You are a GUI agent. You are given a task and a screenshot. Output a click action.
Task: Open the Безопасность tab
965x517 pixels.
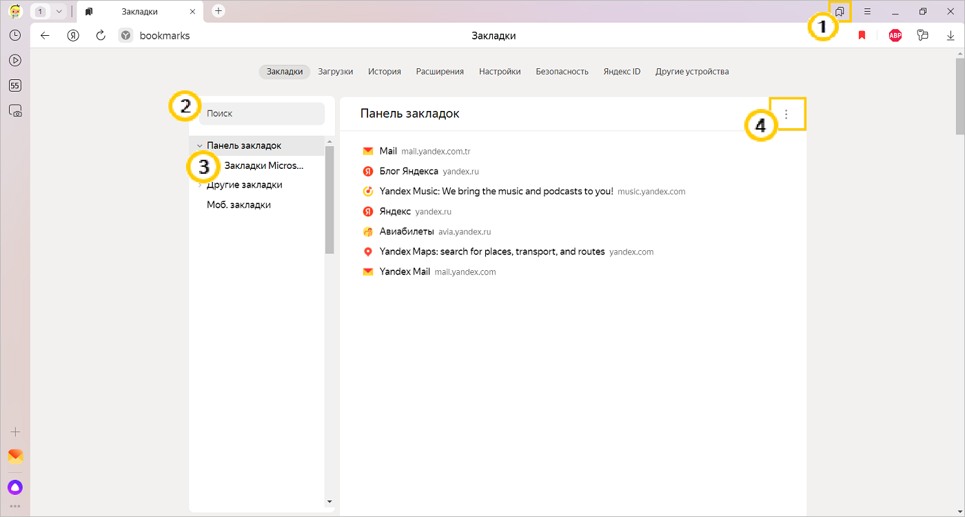(x=562, y=72)
